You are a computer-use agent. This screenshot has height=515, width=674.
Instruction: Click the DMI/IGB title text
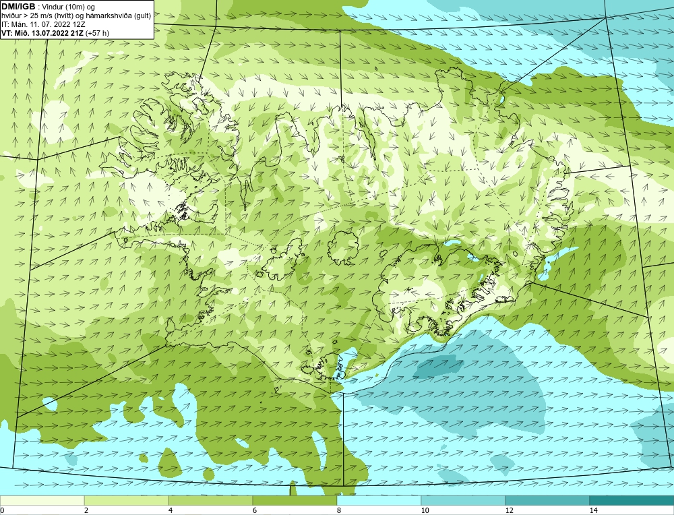pyautogui.click(x=18, y=7)
